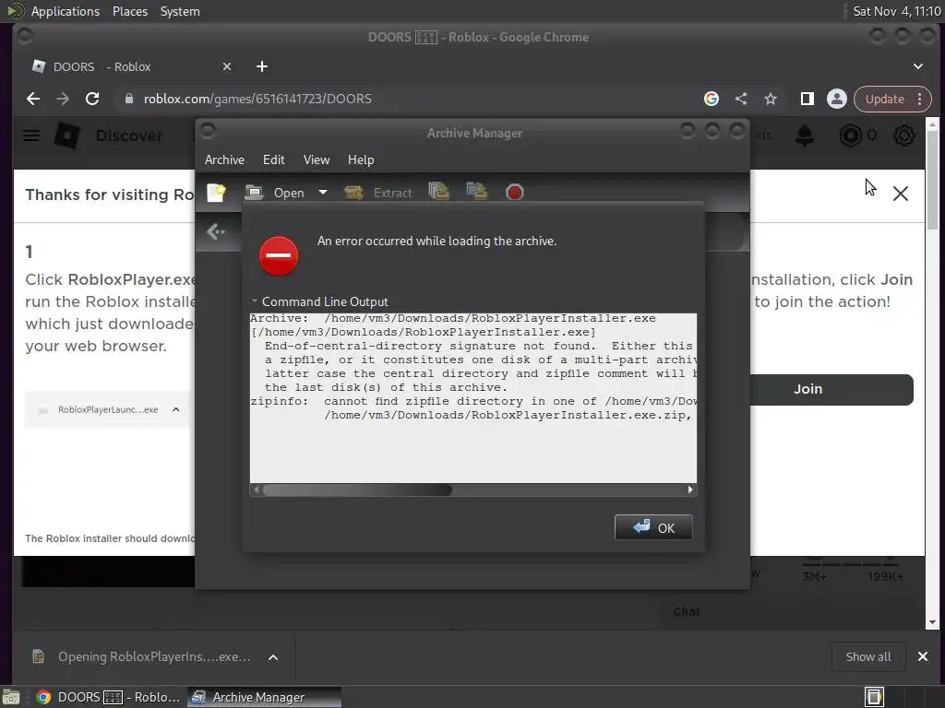Screen dimensions: 945x708
Task: Close the Thanks for visiting Roblox dialog
Action: (901, 194)
